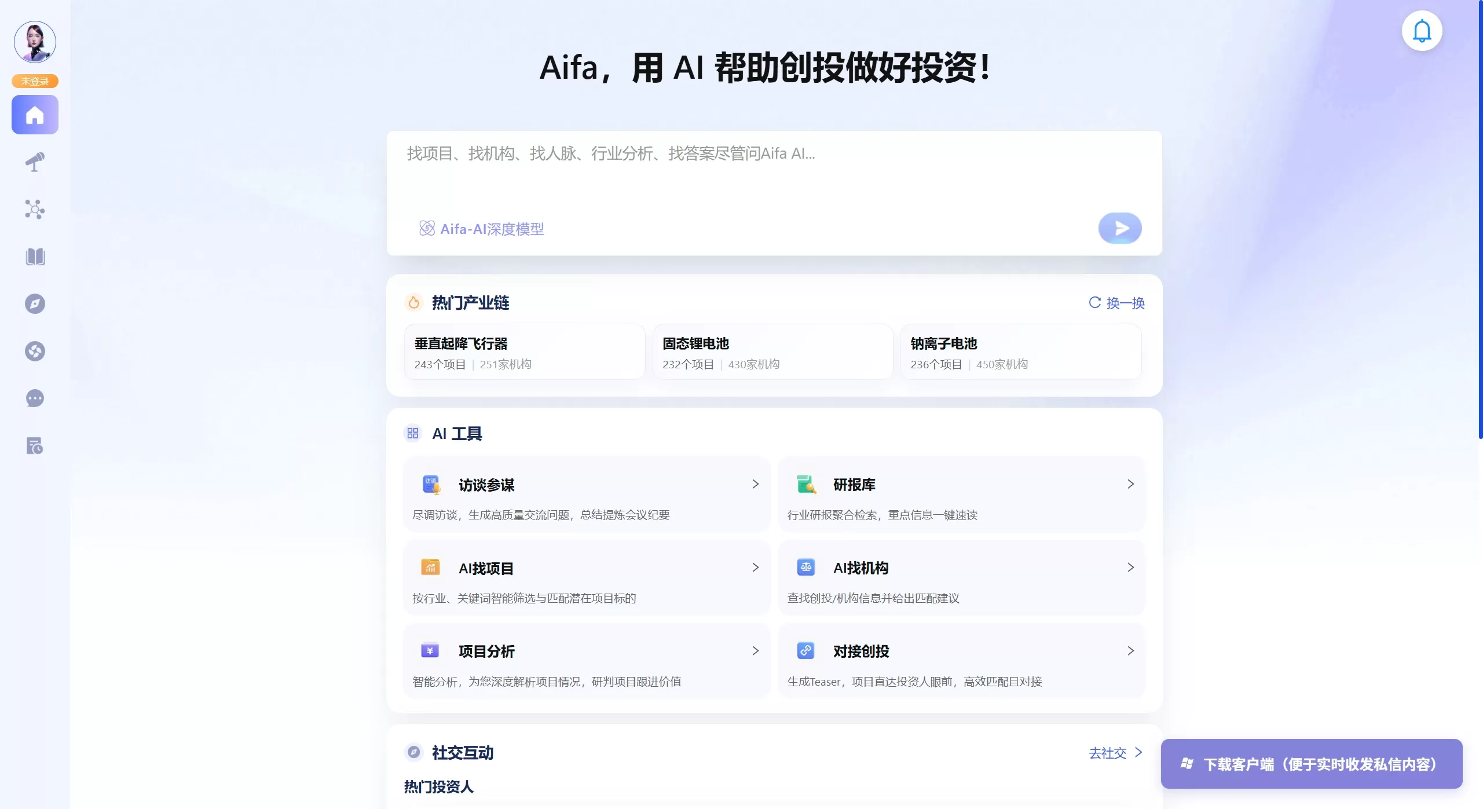
Task: Open the chat bubble sidebar icon
Action: coord(35,398)
